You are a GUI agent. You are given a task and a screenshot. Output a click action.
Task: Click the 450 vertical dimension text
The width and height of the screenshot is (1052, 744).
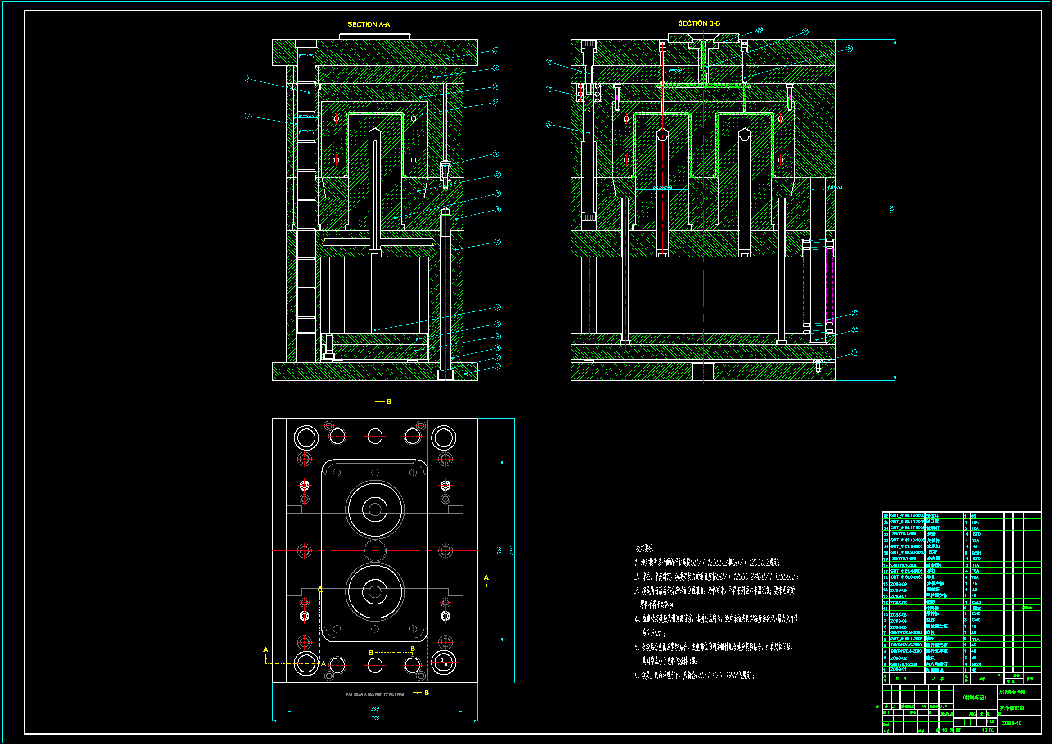512,550
